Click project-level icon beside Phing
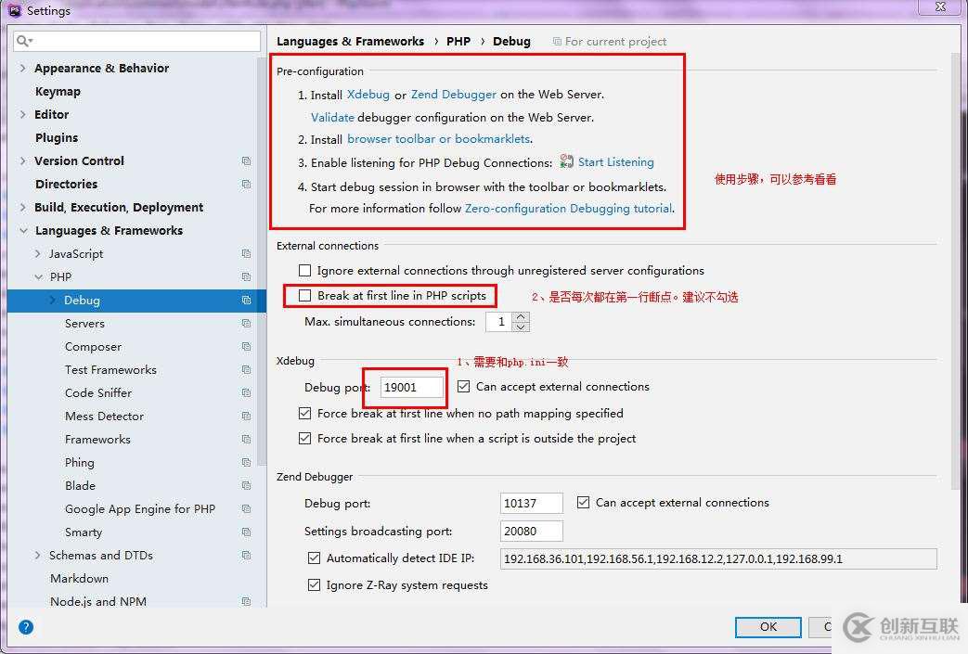 point(246,462)
